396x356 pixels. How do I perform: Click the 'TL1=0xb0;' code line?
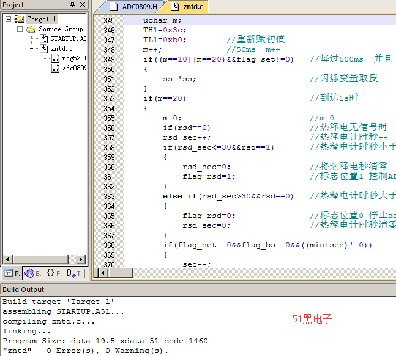[x=165, y=40]
